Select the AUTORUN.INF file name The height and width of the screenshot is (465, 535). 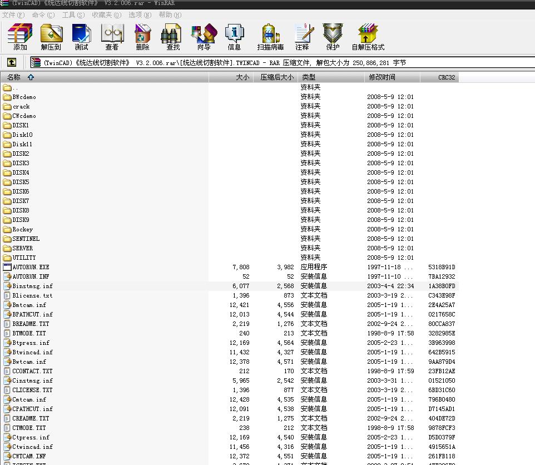click(31, 276)
